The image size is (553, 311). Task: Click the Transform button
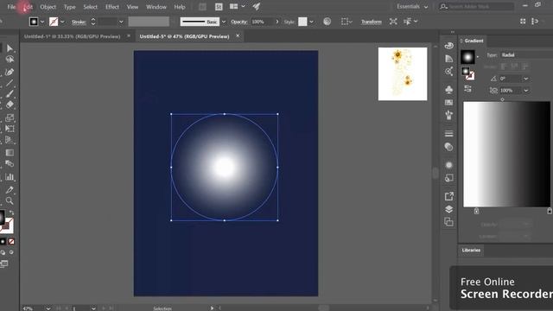coord(372,22)
